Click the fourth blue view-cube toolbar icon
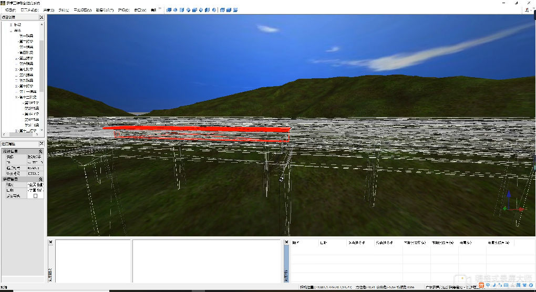The width and height of the screenshot is (536, 292). pyautogui.click(x=188, y=10)
